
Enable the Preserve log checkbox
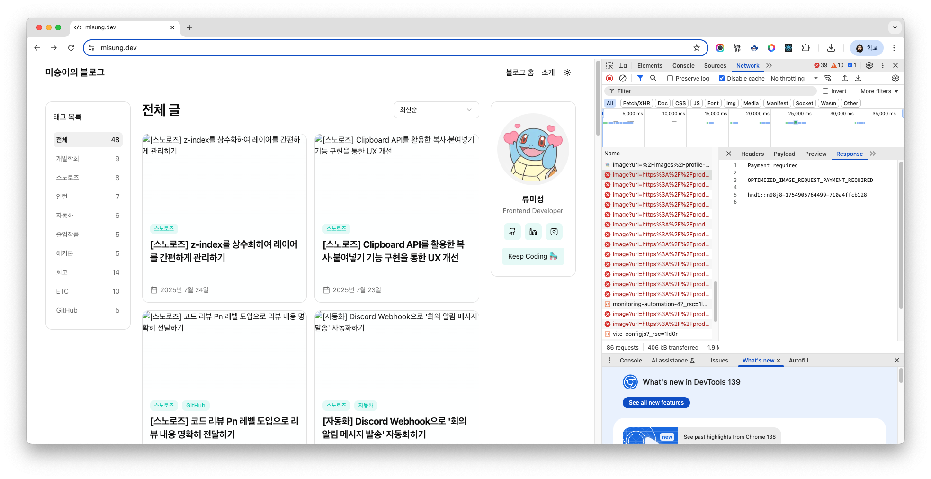pyautogui.click(x=670, y=78)
